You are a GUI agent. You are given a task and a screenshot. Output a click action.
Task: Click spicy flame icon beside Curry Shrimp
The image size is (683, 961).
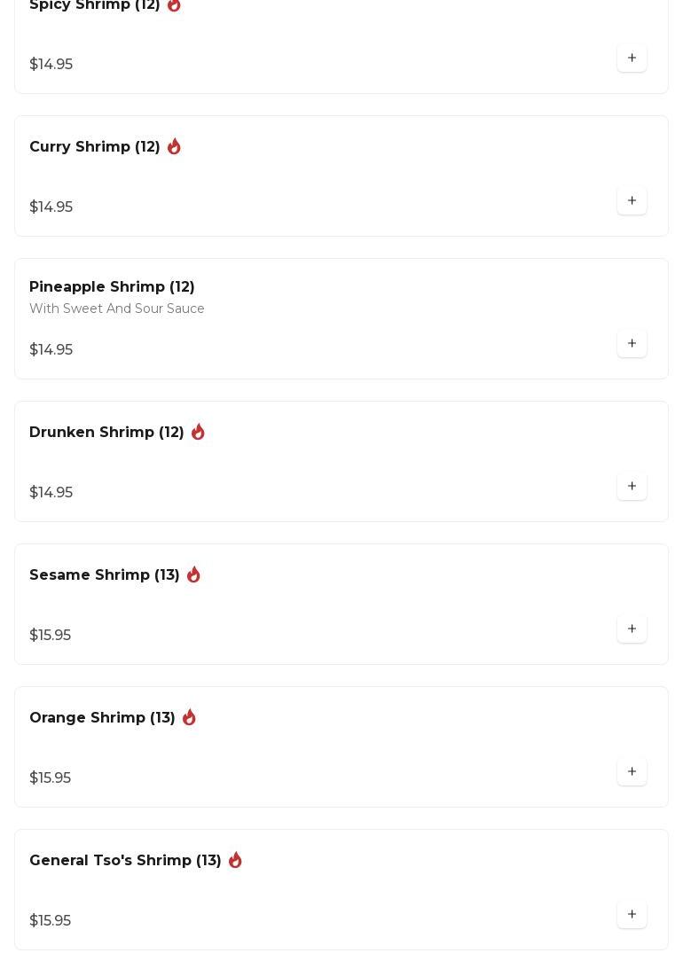[x=174, y=146]
